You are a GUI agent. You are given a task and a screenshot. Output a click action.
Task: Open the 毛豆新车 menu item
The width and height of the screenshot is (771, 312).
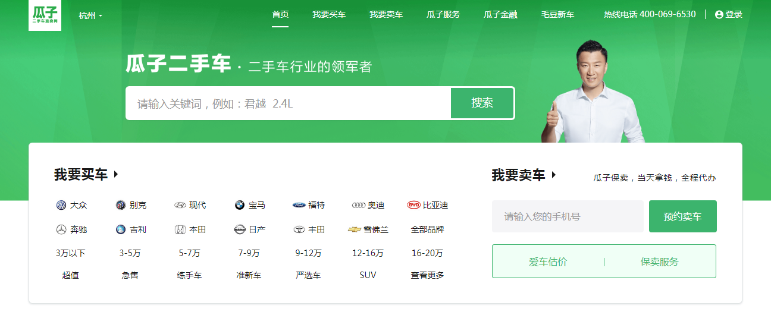[x=557, y=14]
